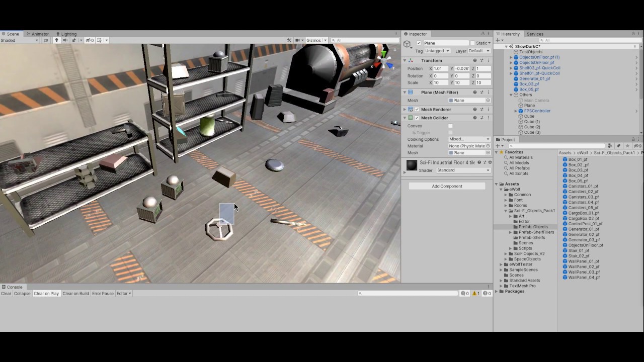The height and width of the screenshot is (362, 644).
Task: Toggle Collapse in Console
Action: coord(22,293)
